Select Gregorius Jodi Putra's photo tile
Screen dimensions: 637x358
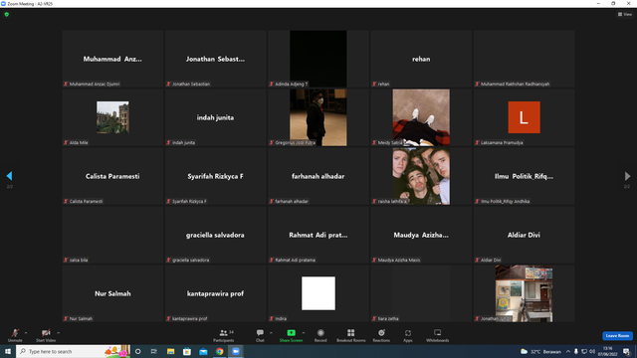(318, 117)
